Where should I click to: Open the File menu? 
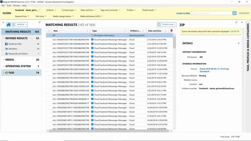pos(3,5)
